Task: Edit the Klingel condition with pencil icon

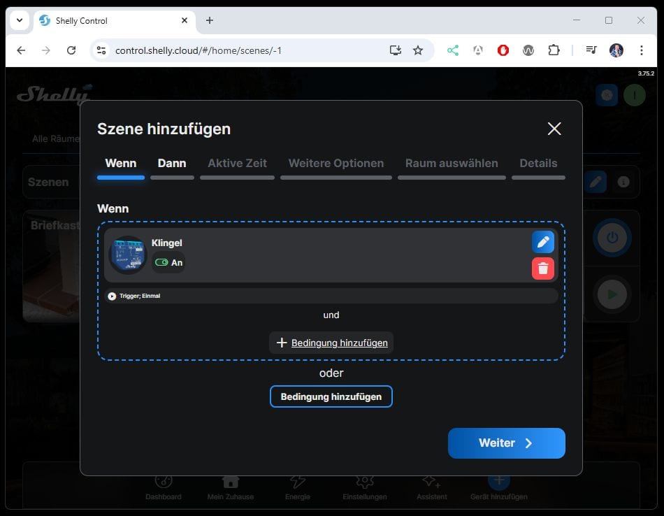Action: (x=543, y=243)
